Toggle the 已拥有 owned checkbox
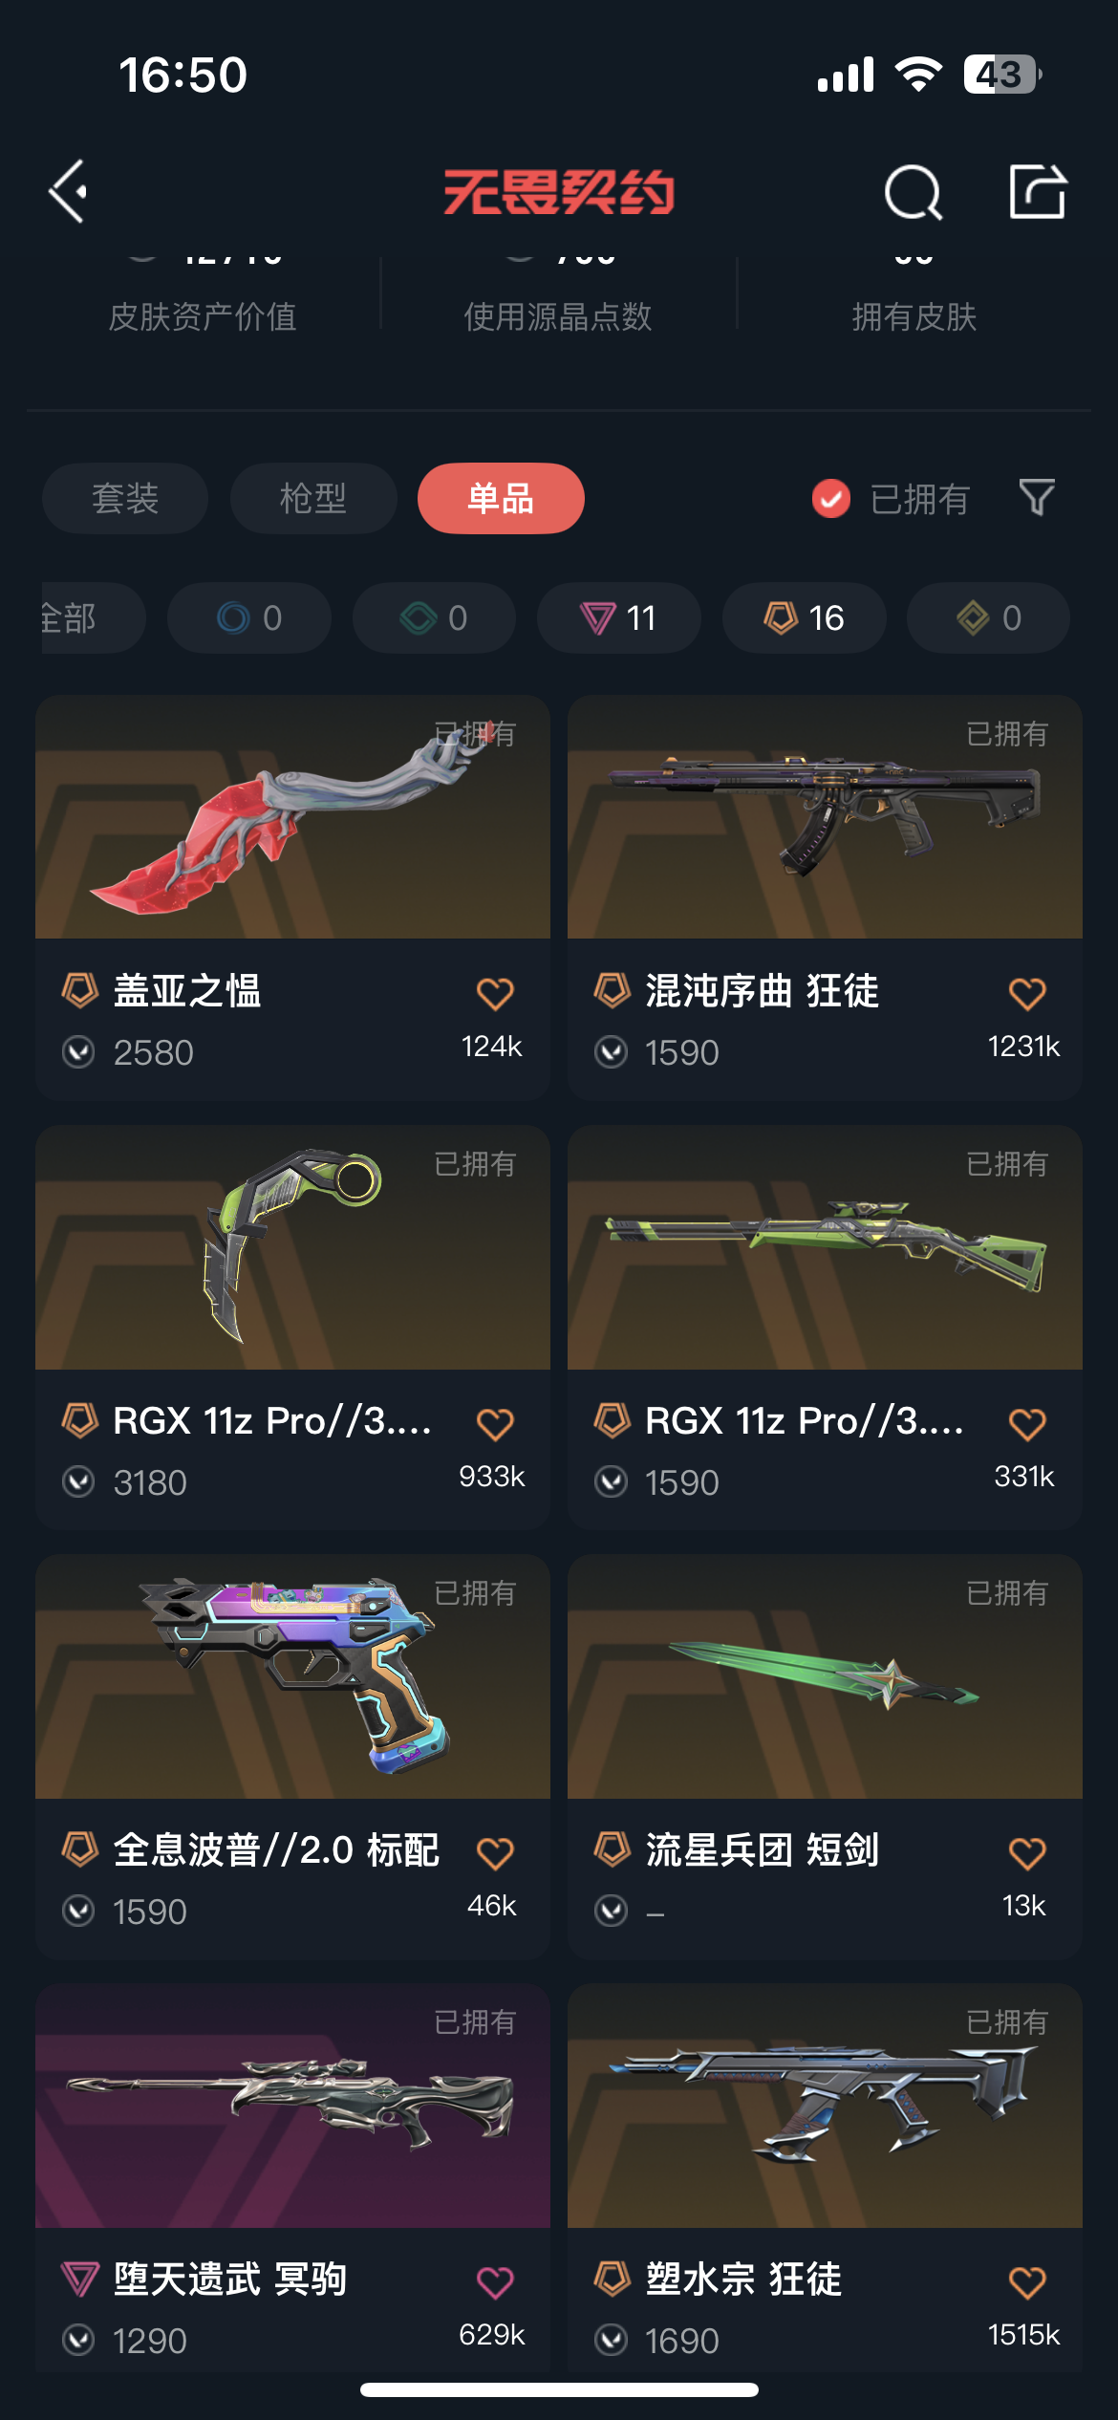Viewport: 1118px width, 2420px height. click(831, 498)
